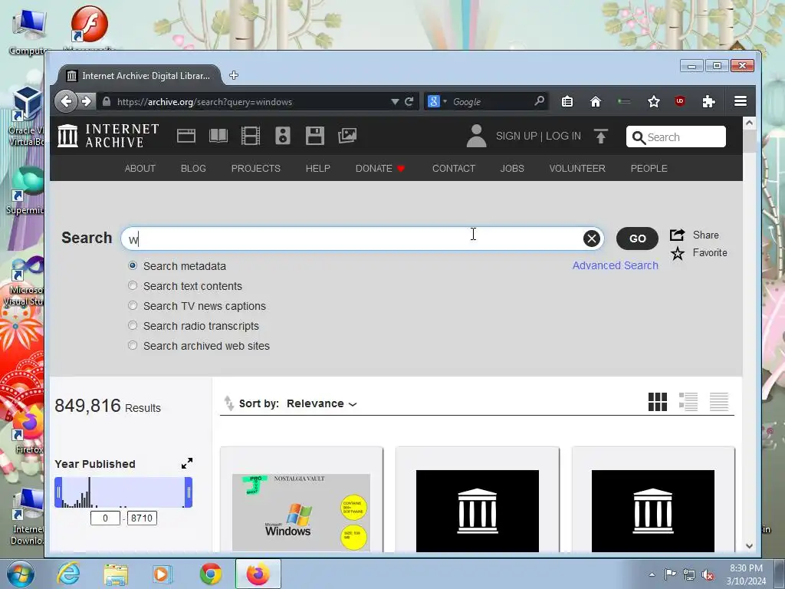Open the add-ons puzzle piece icon

pyautogui.click(x=708, y=102)
